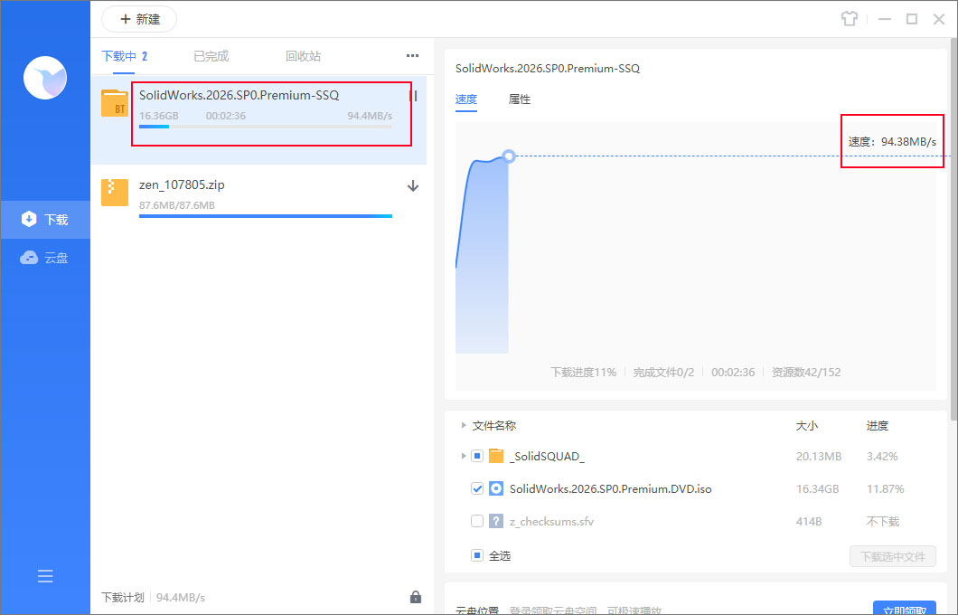This screenshot has height=615, width=958.
Task: Click the 16.36GB size of the SolidWorks task
Action: click(x=159, y=116)
